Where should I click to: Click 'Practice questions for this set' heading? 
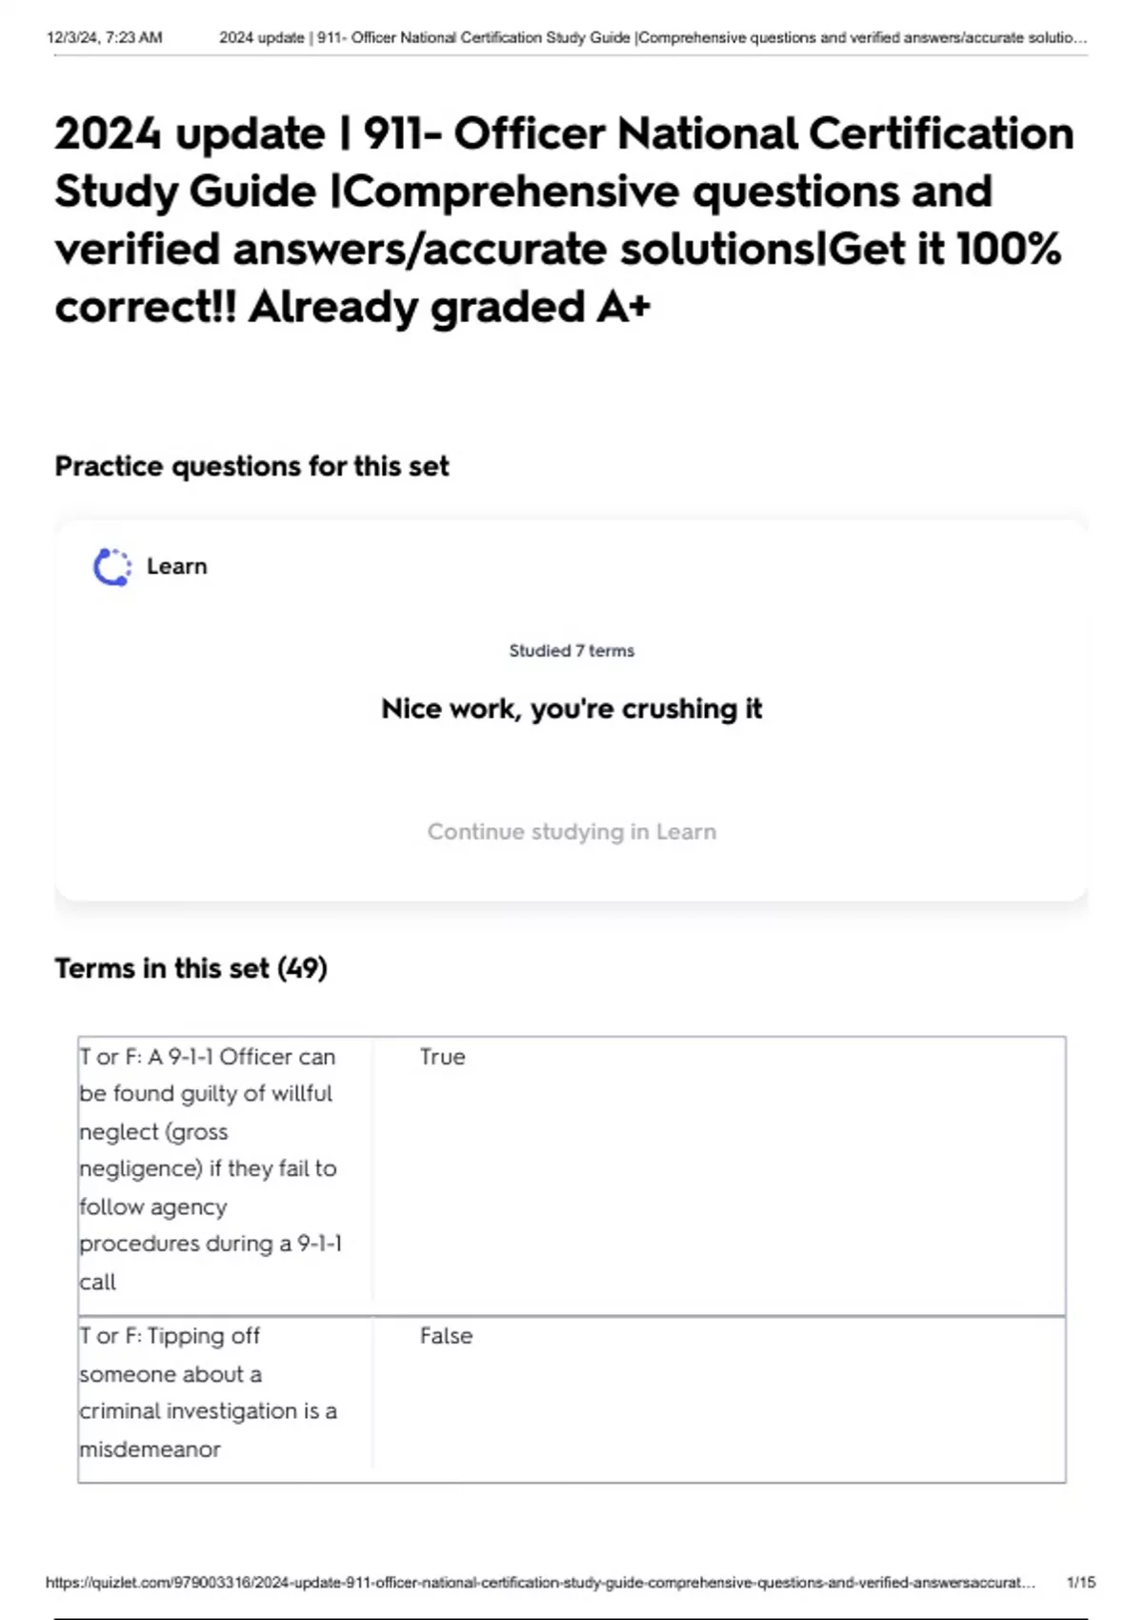pos(251,466)
